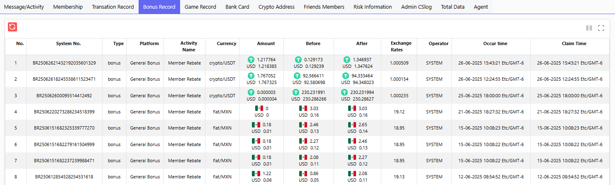Screen dimensions: 615x185
Task: Open the Message/Activity tab
Action: 24,7
